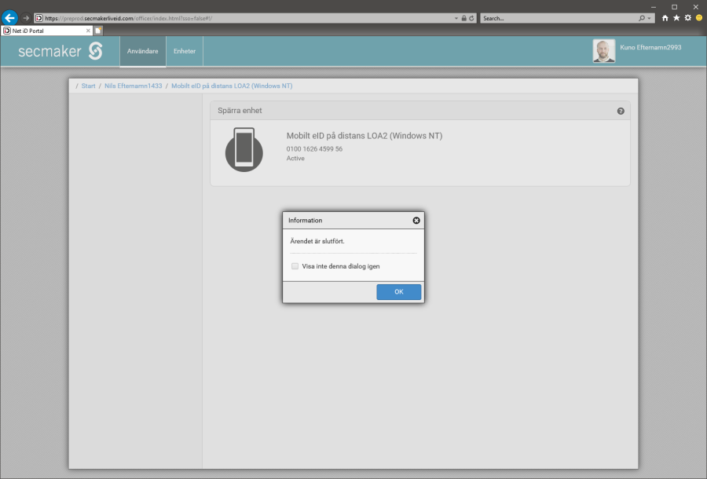Open the Användare tab

pos(143,52)
